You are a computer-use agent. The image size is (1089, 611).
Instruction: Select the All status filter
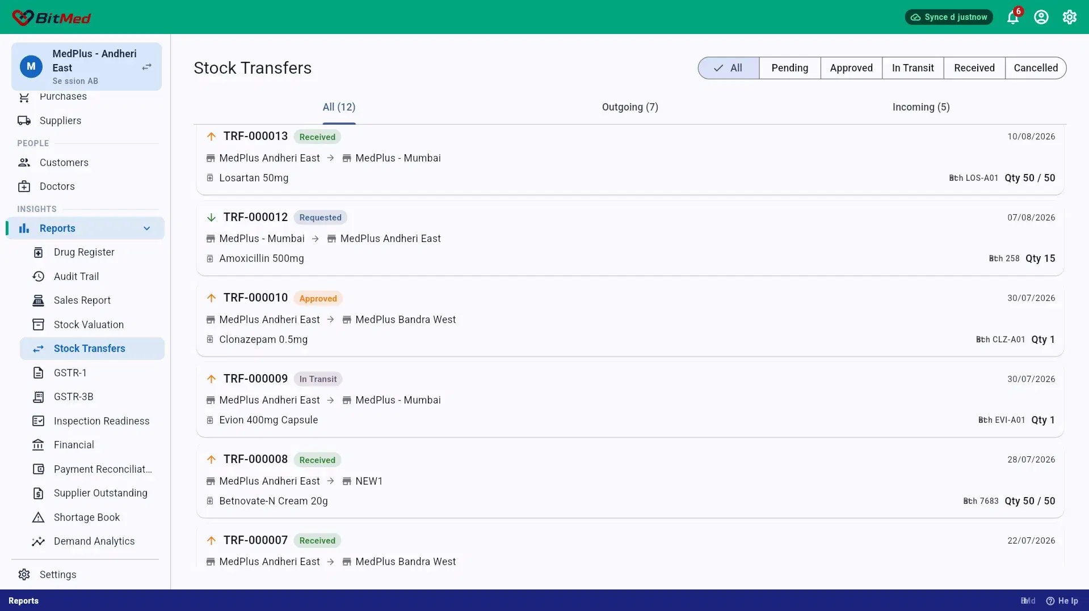click(729, 68)
